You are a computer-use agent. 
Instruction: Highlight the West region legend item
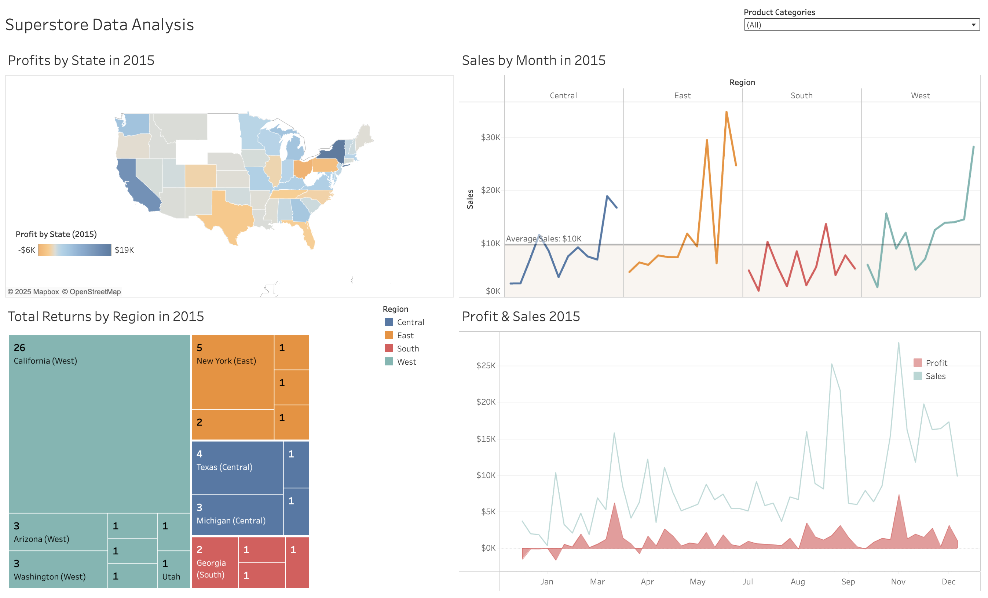pyautogui.click(x=406, y=362)
